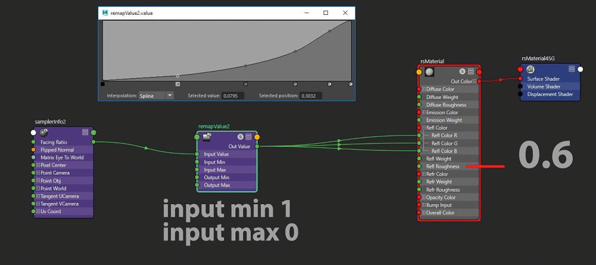Toggle rsMaterial4SG node view mode icon
This screenshot has width=596, height=265.
click(x=572, y=69)
